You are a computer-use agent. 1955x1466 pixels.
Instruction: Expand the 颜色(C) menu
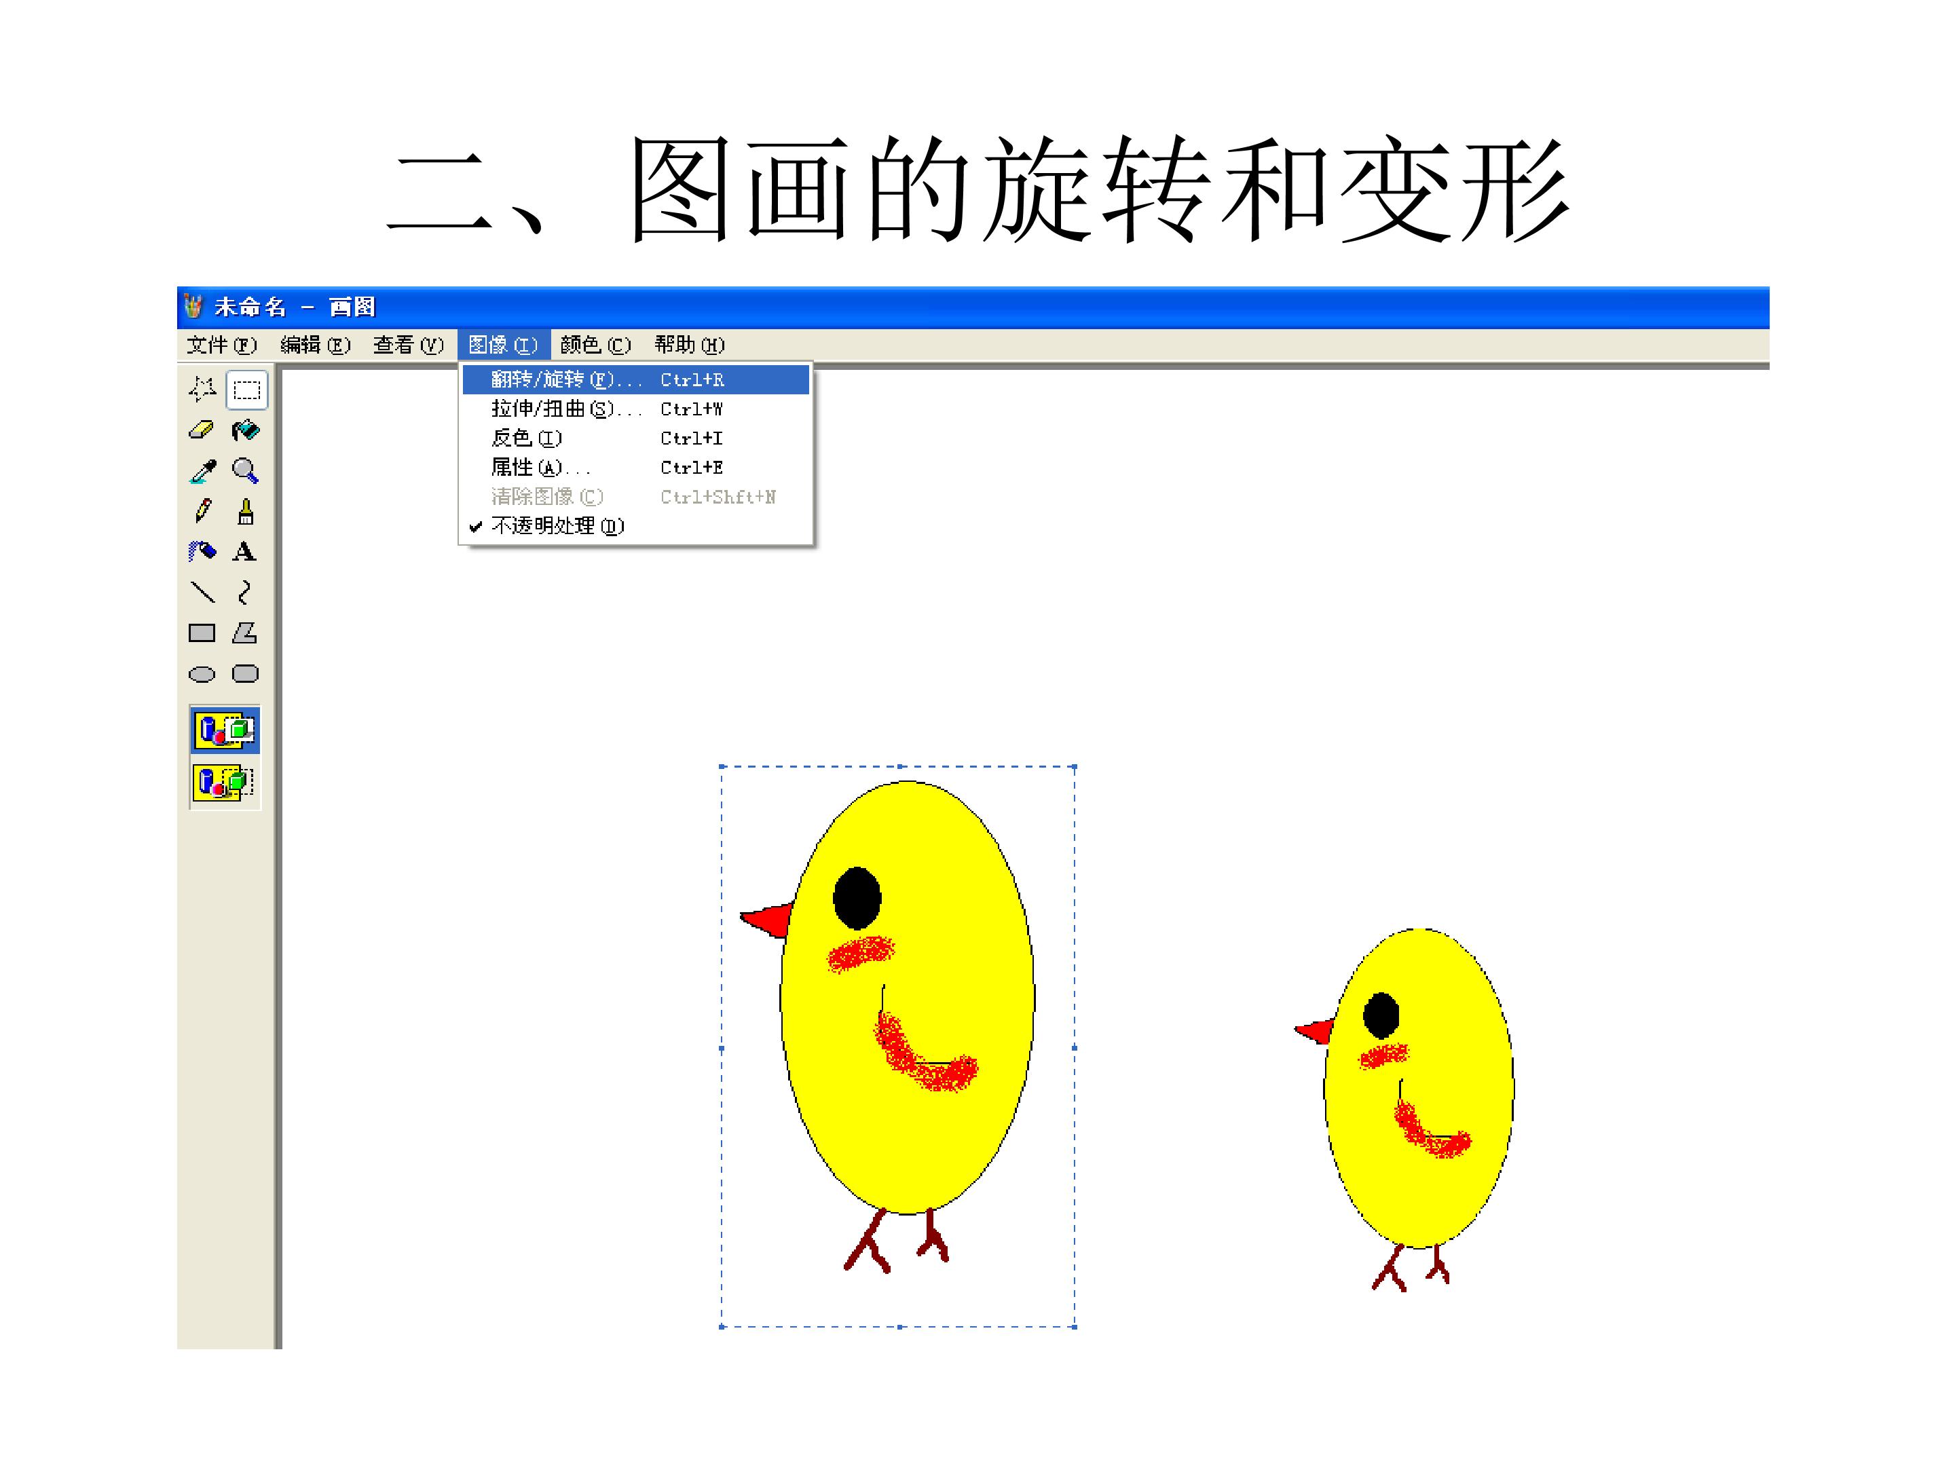[595, 345]
